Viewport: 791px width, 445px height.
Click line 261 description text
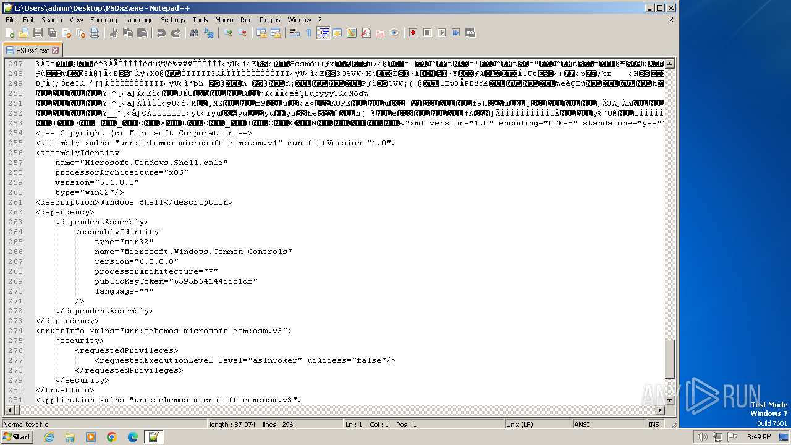[133, 202]
